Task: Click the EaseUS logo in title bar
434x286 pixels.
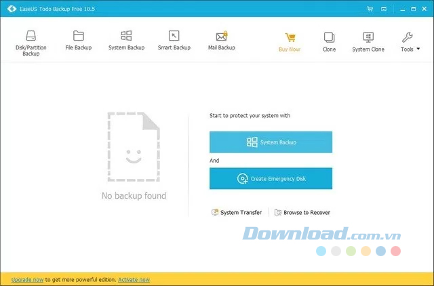Action: click(x=12, y=9)
